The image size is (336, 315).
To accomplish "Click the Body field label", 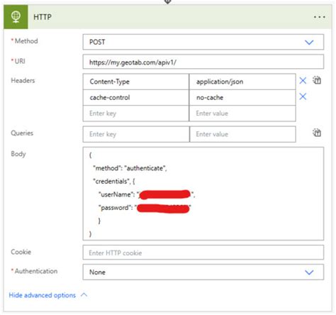I will (x=18, y=154).
